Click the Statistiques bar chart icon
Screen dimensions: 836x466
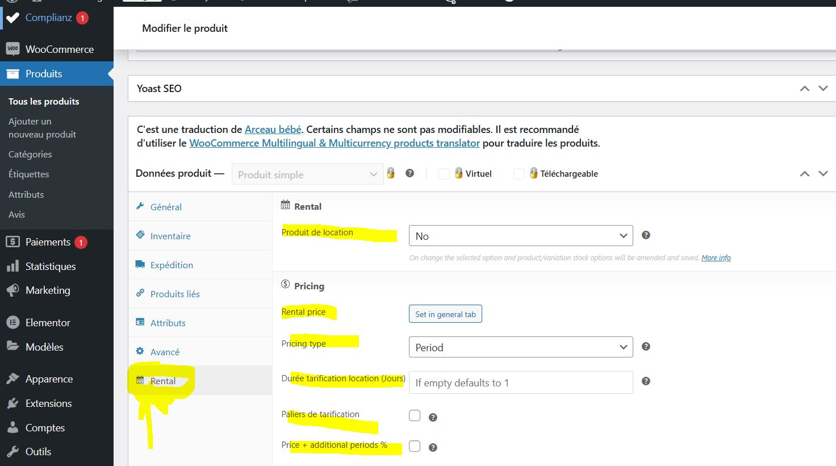click(12, 267)
